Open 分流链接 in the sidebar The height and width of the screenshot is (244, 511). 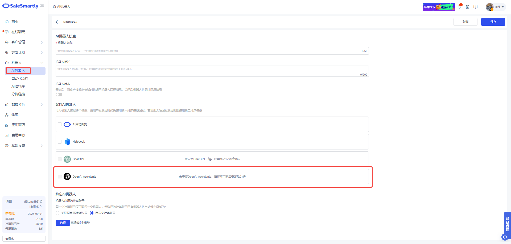[x=18, y=94]
